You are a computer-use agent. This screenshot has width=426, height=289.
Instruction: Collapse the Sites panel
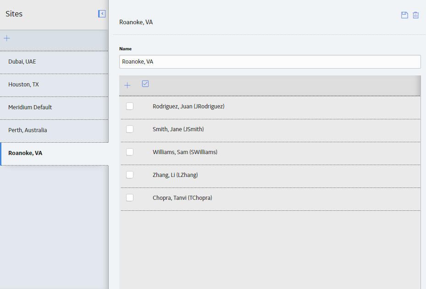click(x=102, y=14)
